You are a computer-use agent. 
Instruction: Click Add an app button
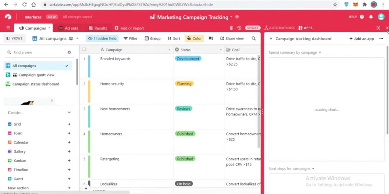click(x=361, y=39)
